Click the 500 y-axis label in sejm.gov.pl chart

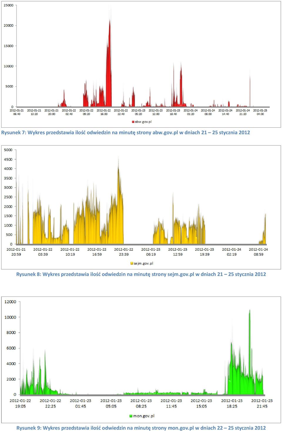pos(9,235)
